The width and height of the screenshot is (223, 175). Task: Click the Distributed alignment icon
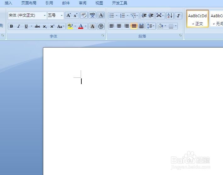[141, 26]
